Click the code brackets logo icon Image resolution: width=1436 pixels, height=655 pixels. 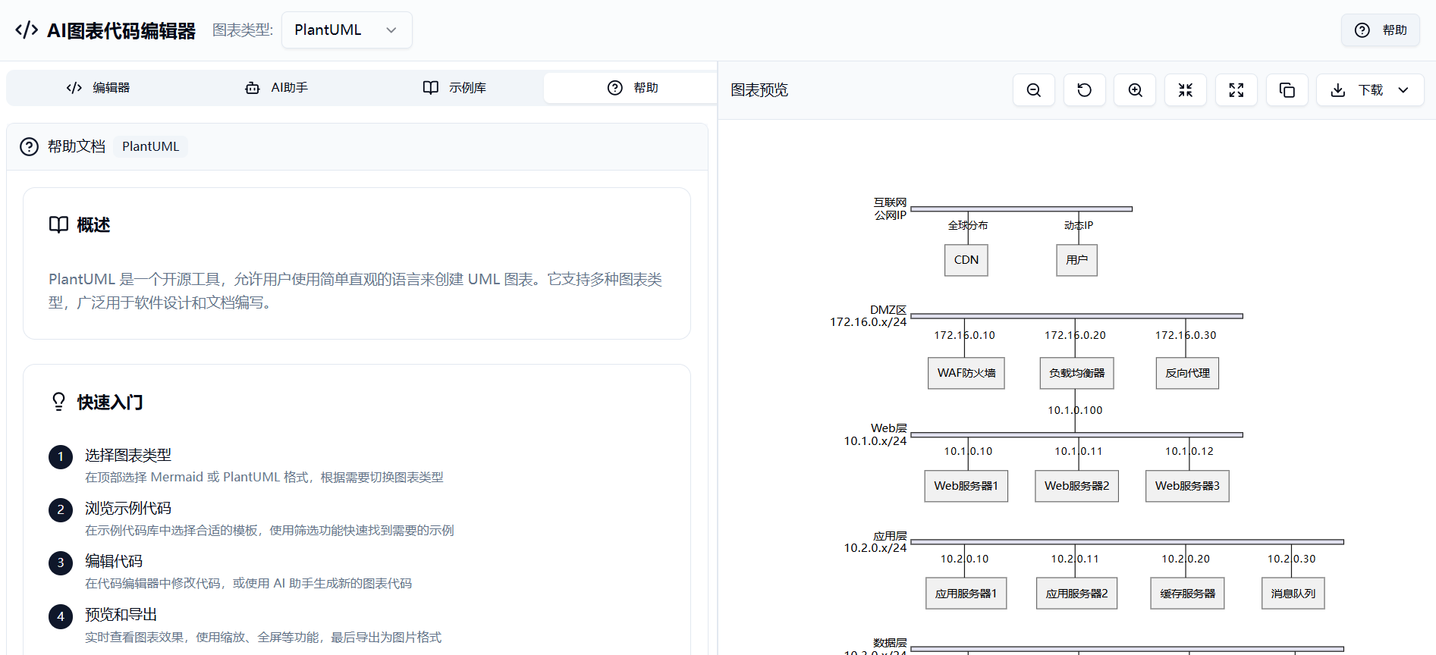27,30
